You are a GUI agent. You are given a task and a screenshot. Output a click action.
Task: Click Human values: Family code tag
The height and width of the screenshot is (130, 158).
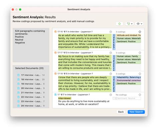tap(128, 56)
